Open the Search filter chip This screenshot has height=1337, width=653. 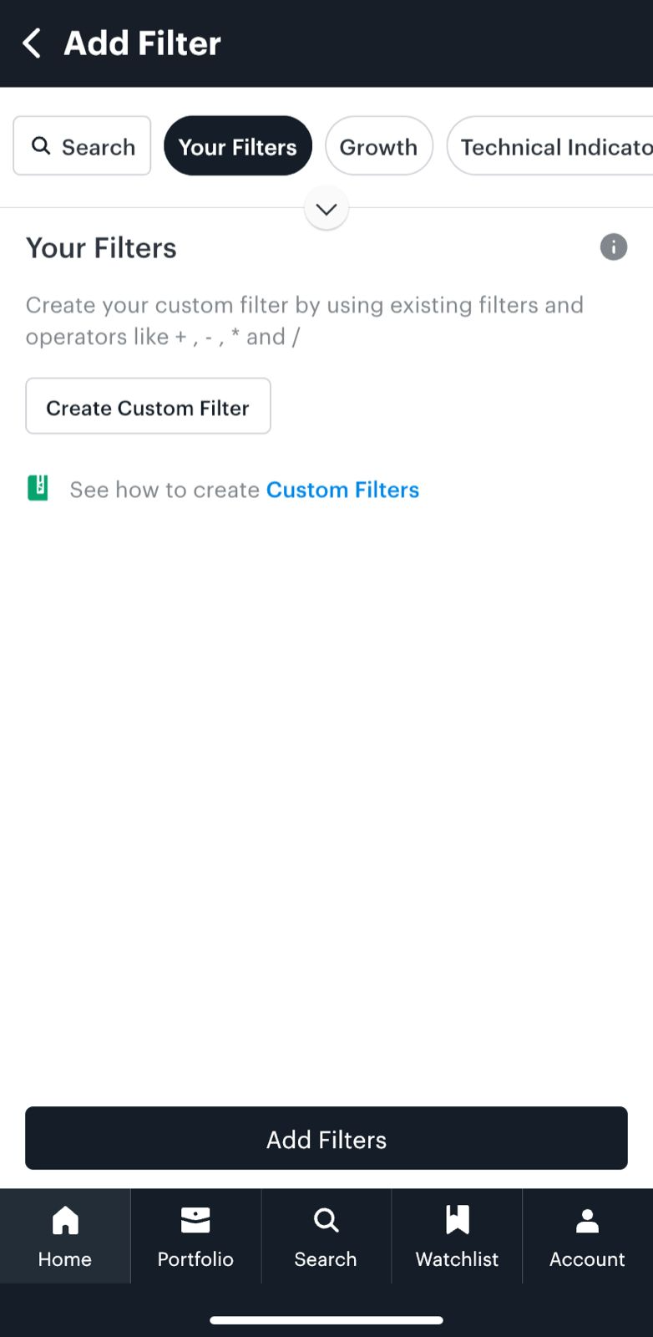tap(82, 145)
